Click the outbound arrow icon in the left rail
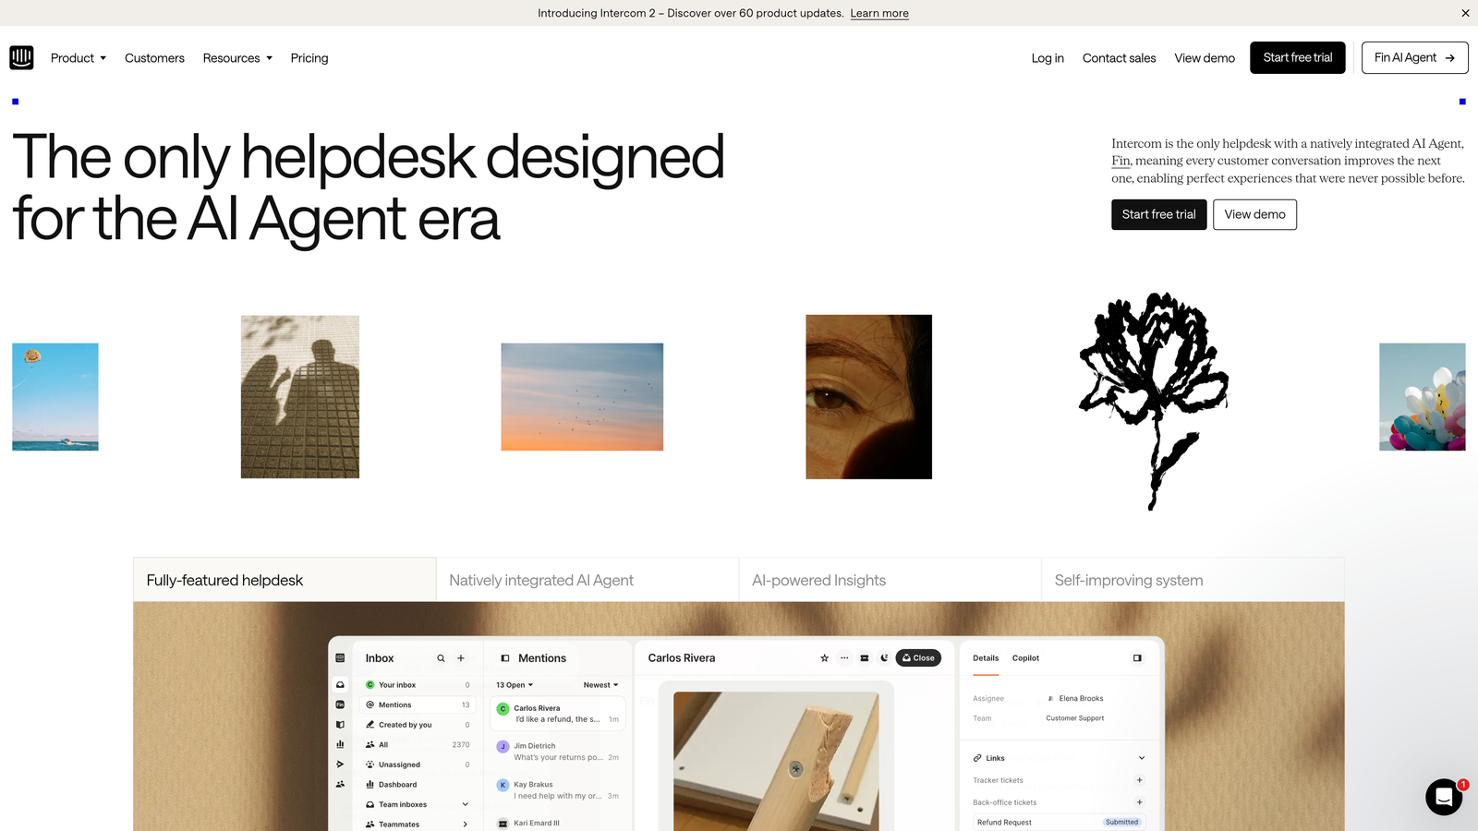This screenshot has height=831, width=1478. (340, 765)
